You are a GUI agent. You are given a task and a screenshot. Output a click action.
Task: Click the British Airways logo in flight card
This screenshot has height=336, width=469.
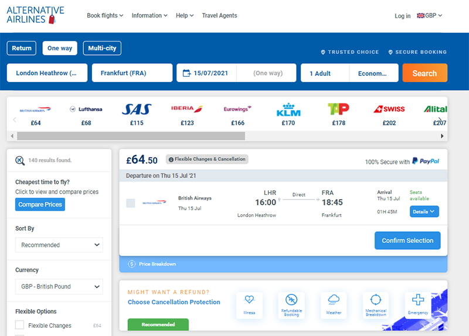(x=154, y=202)
